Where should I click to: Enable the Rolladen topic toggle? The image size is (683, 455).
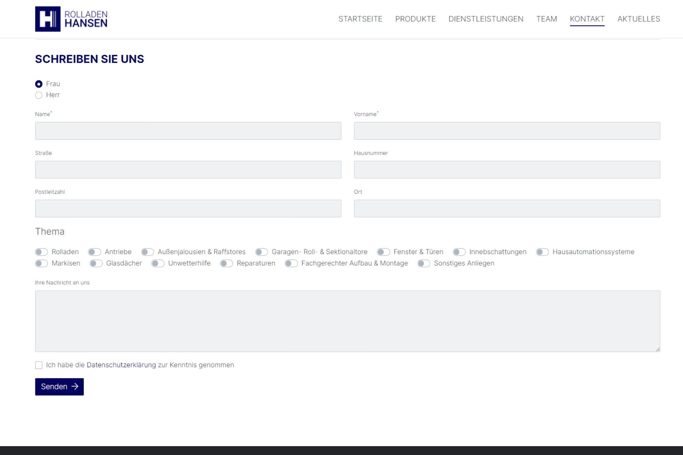(41, 252)
